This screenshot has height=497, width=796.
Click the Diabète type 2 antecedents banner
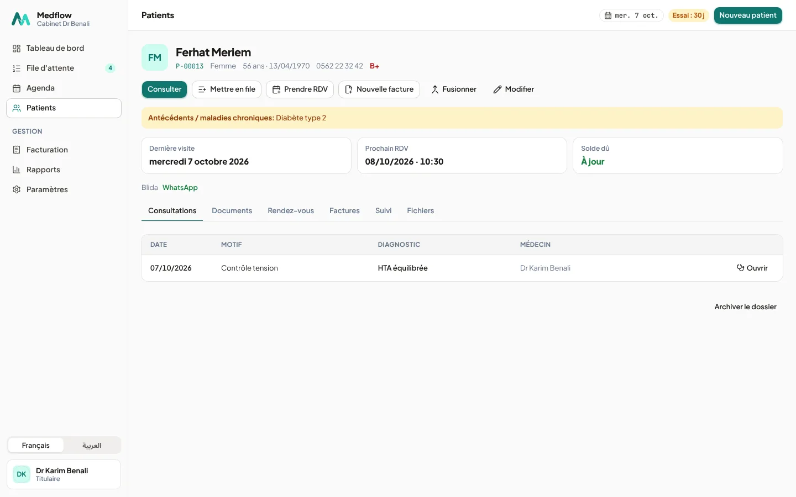point(462,118)
